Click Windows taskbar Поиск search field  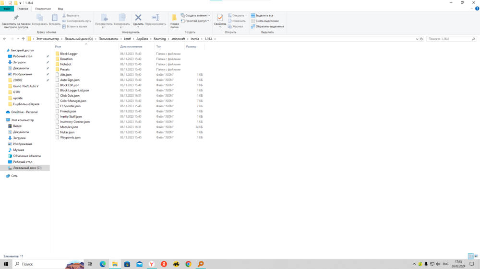tap(49, 264)
